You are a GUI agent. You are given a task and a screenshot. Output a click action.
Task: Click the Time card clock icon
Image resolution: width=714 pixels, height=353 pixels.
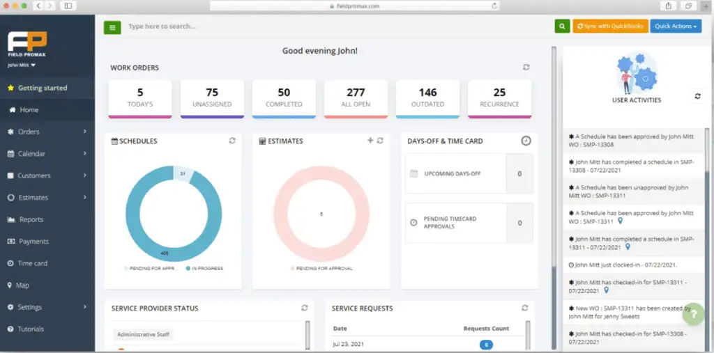click(10, 263)
